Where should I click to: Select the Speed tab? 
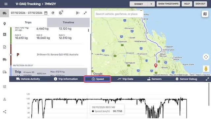click(x=98, y=79)
